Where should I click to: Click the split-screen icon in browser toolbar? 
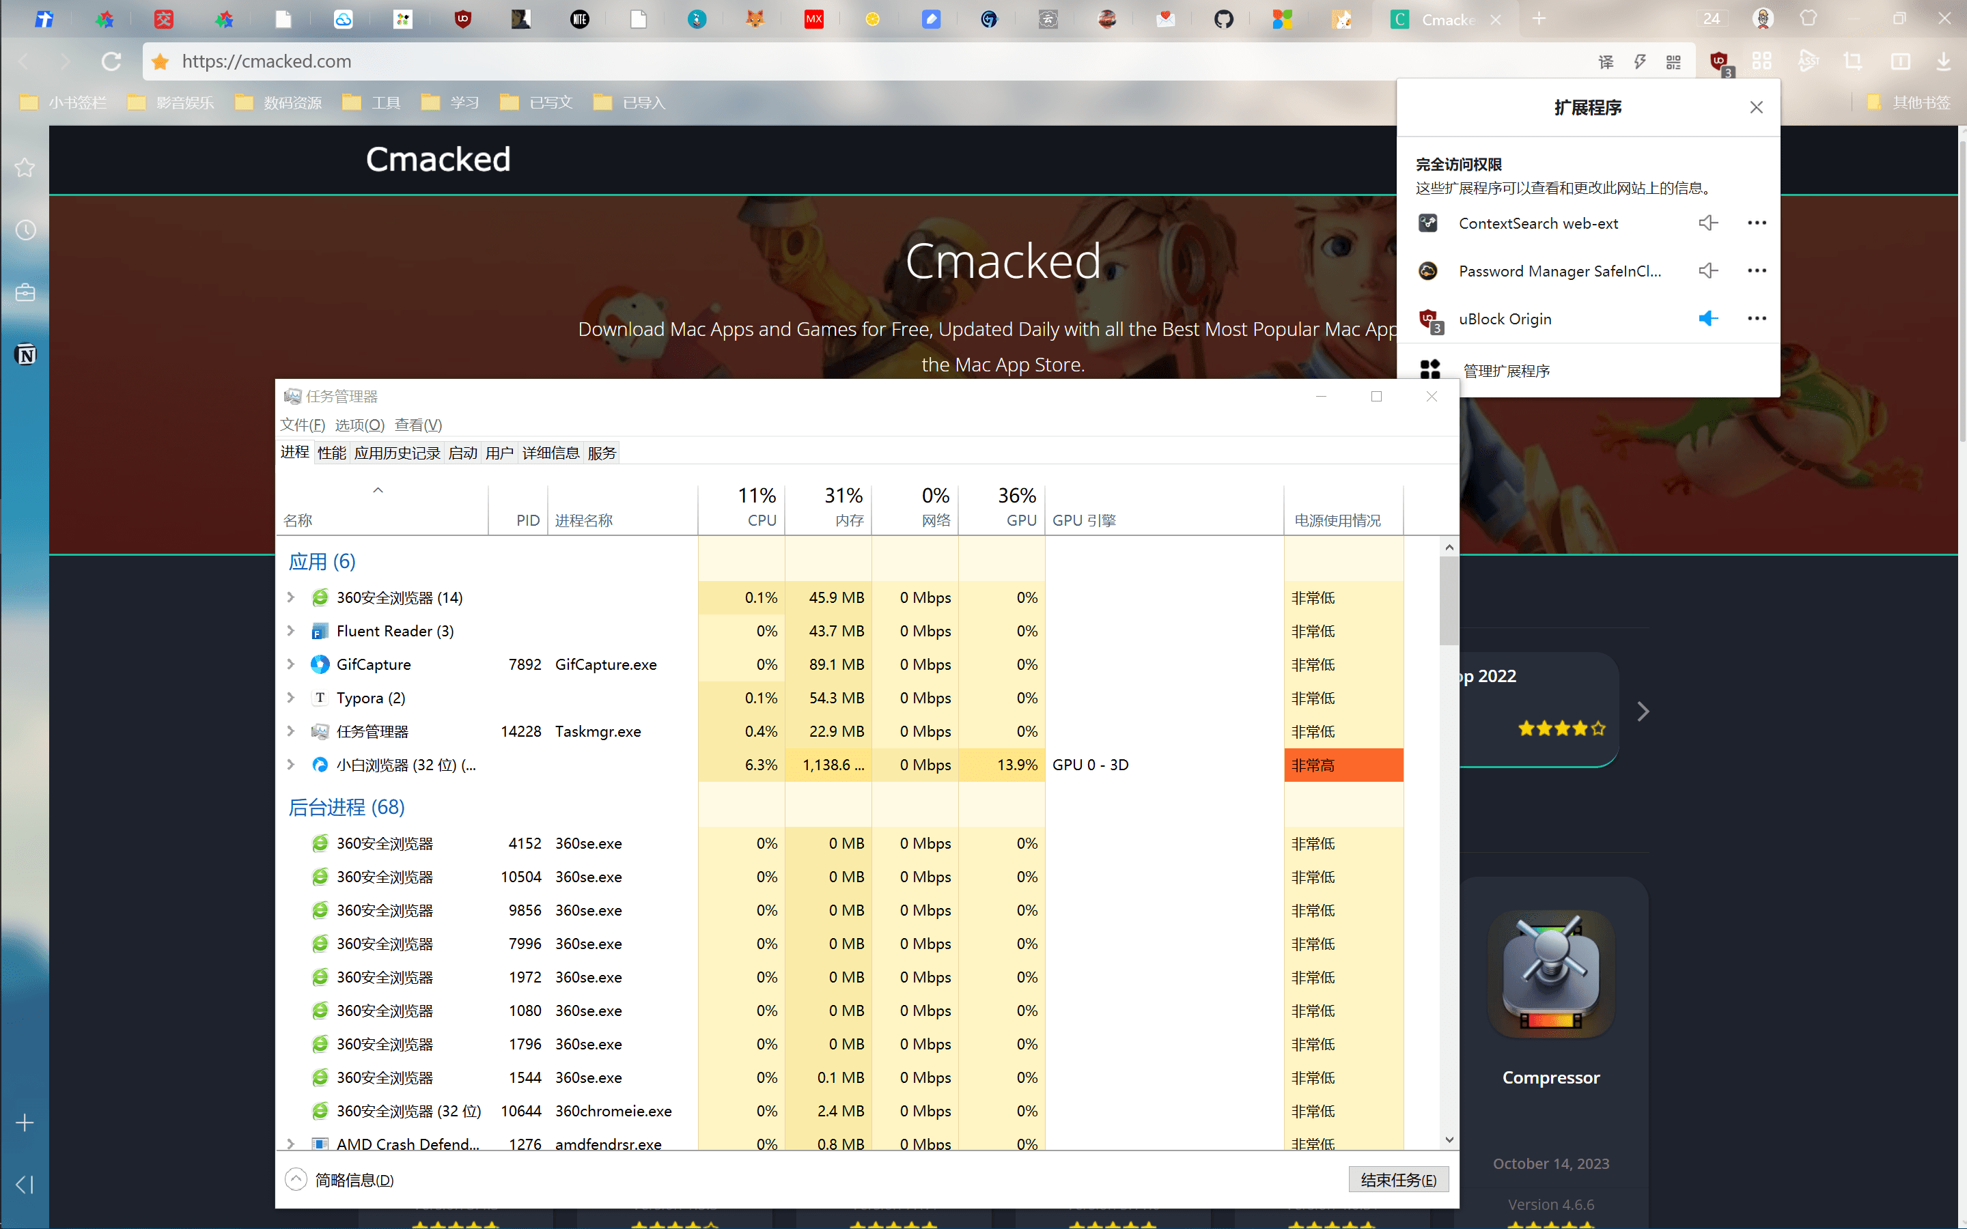pos(1900,61)
